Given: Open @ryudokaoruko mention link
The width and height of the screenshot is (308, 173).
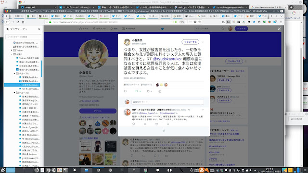Looking at the screenshot, I should pos(167,59).
